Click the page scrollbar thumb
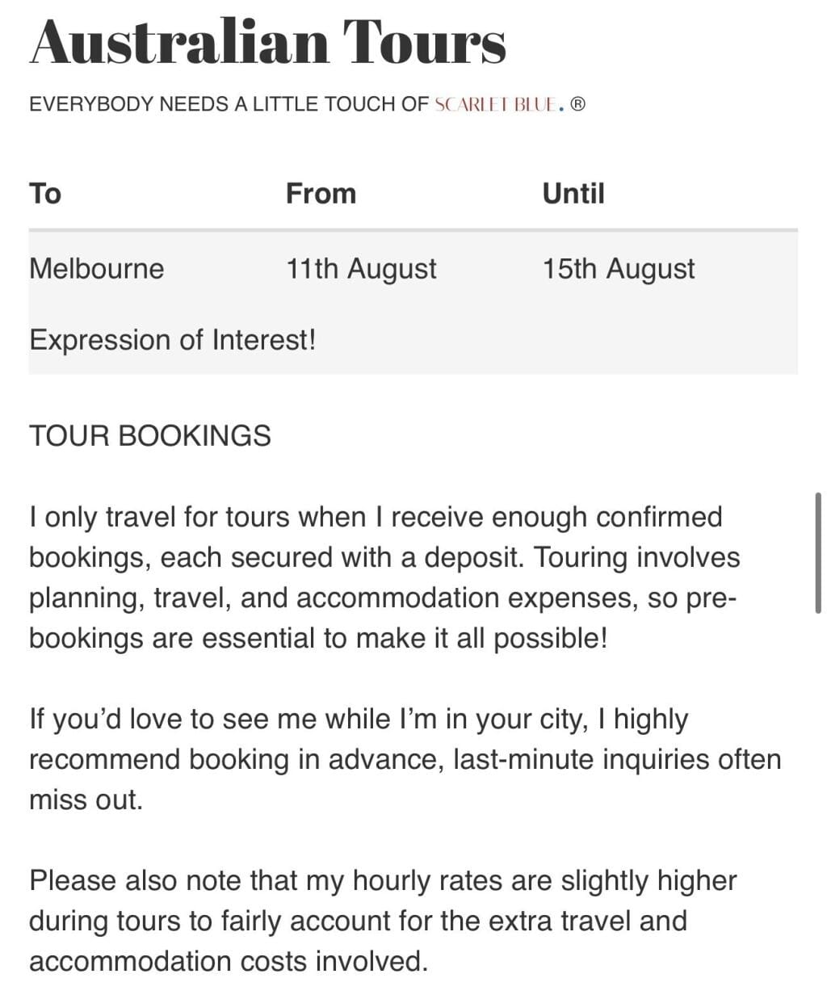 [x=819, y=552]
